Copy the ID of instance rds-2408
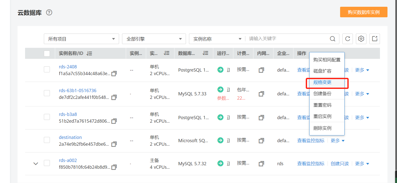 coord(114,74)
